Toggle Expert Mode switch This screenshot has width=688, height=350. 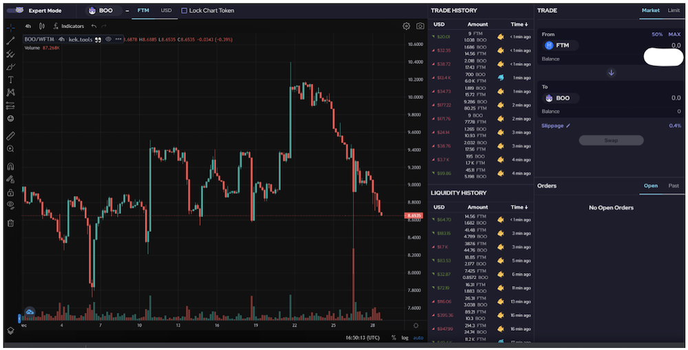16,10
